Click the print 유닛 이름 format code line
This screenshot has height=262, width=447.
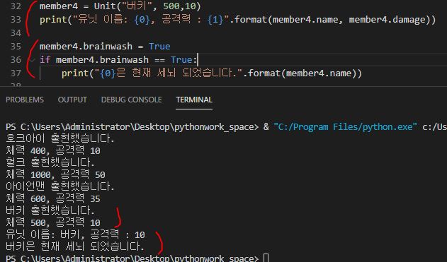[238, 19]
